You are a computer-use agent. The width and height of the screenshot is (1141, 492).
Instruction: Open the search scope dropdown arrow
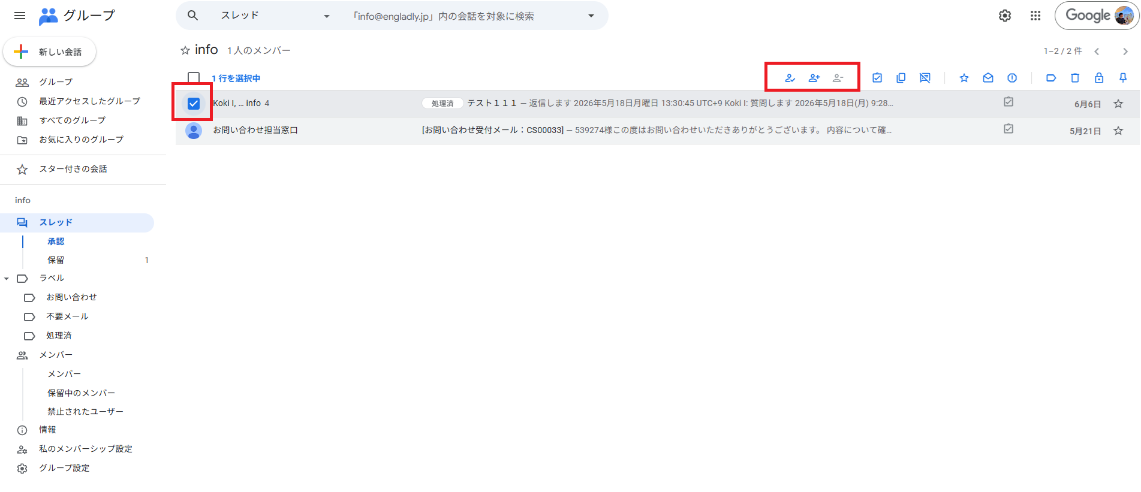pos(591,16)
